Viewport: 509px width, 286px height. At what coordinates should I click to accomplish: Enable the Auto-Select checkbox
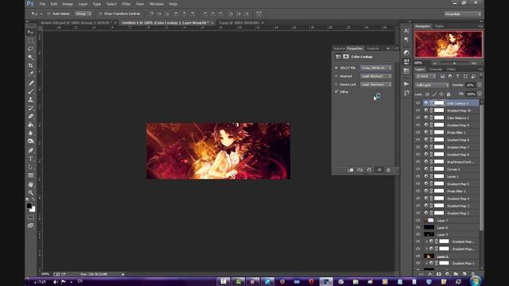[x=49, y=14]
